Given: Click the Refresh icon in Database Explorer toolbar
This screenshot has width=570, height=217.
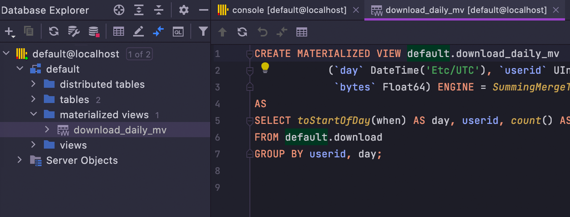Looking at the screenshot, I should click(54, 32).
